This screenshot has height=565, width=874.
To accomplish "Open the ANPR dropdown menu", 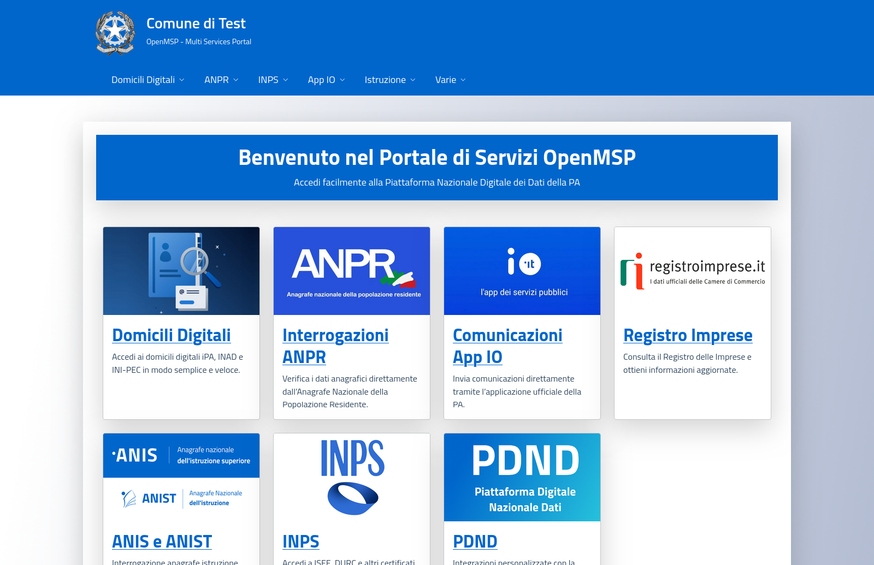I will click(x=221, y=79).
